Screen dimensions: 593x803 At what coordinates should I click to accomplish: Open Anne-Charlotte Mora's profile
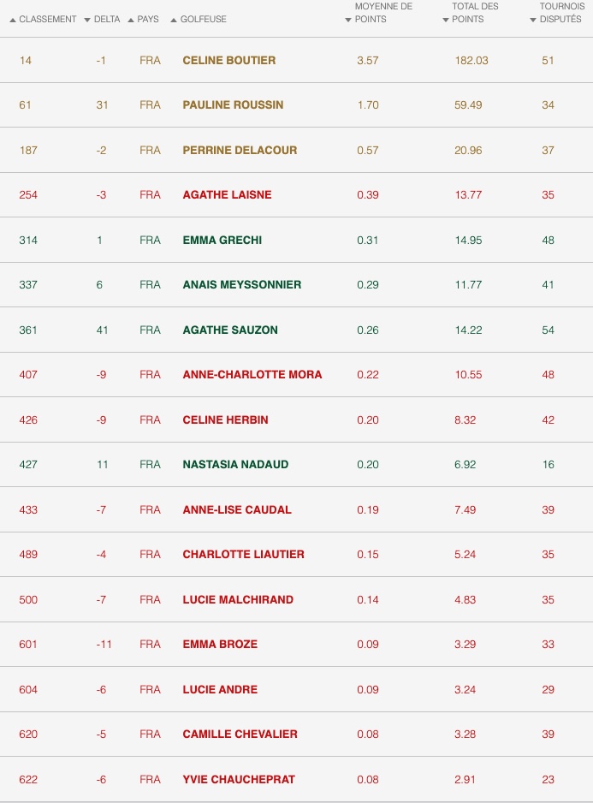coord(252,374)
